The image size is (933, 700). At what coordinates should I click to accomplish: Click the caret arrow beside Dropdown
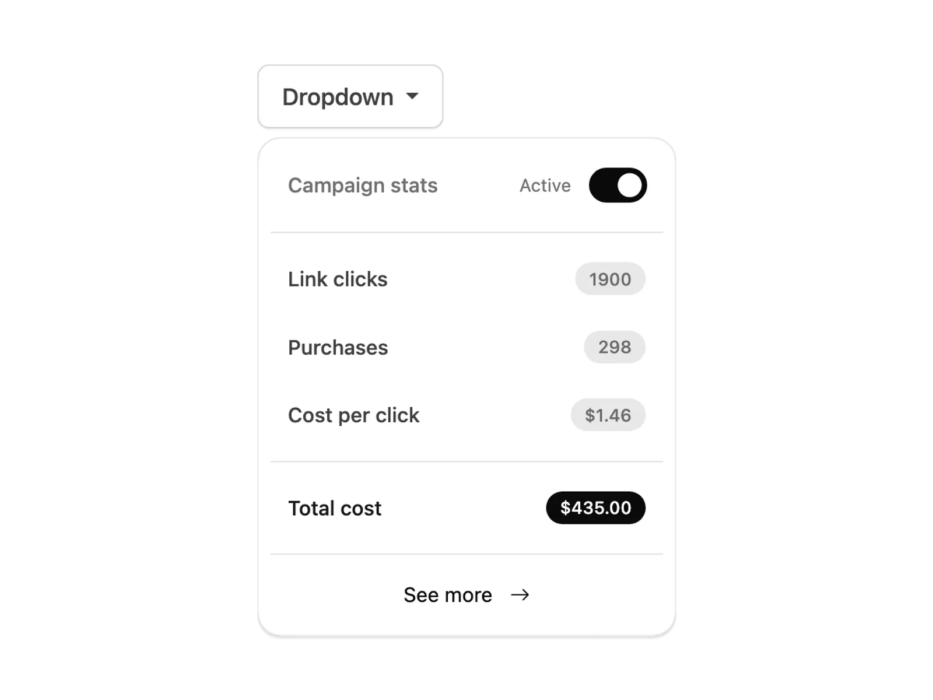(412, 96)
